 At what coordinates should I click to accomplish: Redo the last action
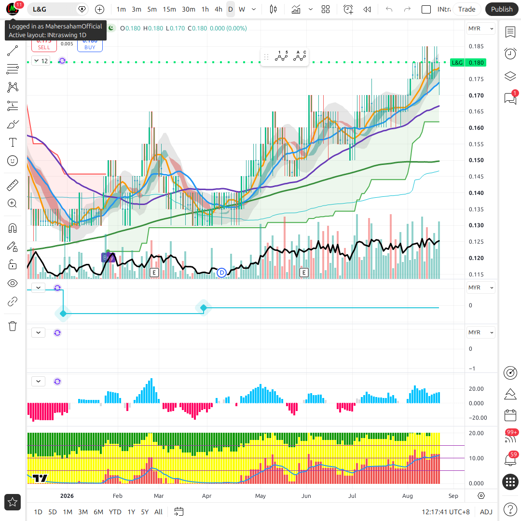(x=407, y=9)
